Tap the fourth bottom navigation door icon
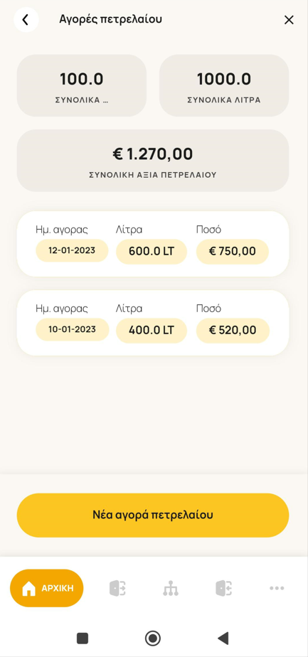Image resolution: width=308 pixels, height=657 pixels. 224,588
